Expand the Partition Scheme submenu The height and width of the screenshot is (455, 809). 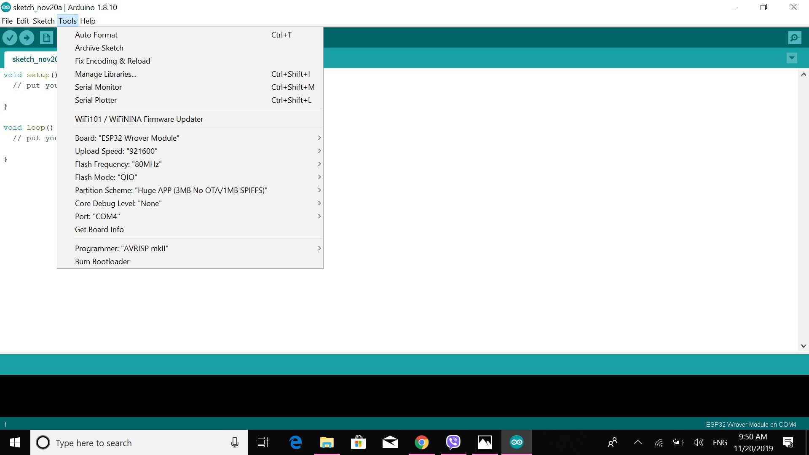point(190,190)
